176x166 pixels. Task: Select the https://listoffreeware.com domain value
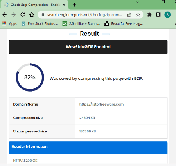pyautogui.click(x=101, y=104)
